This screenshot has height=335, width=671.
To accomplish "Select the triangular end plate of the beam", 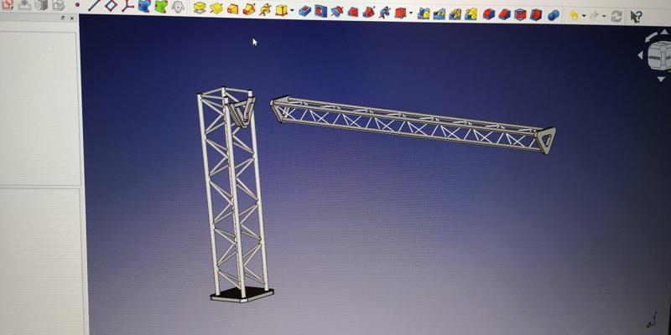I will (x=546, y=141).
